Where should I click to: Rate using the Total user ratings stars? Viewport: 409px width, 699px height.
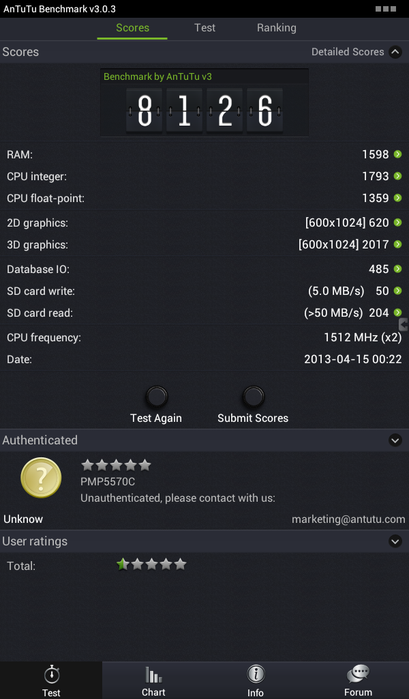click(x=151, y=565)
